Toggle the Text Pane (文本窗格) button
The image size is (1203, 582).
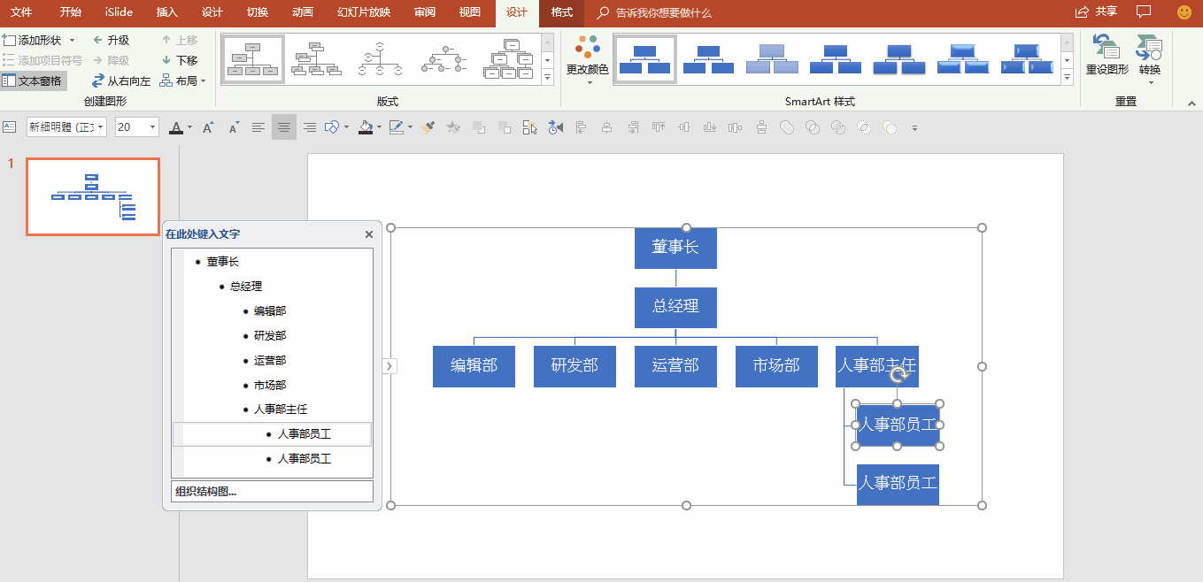coord(33,80)
